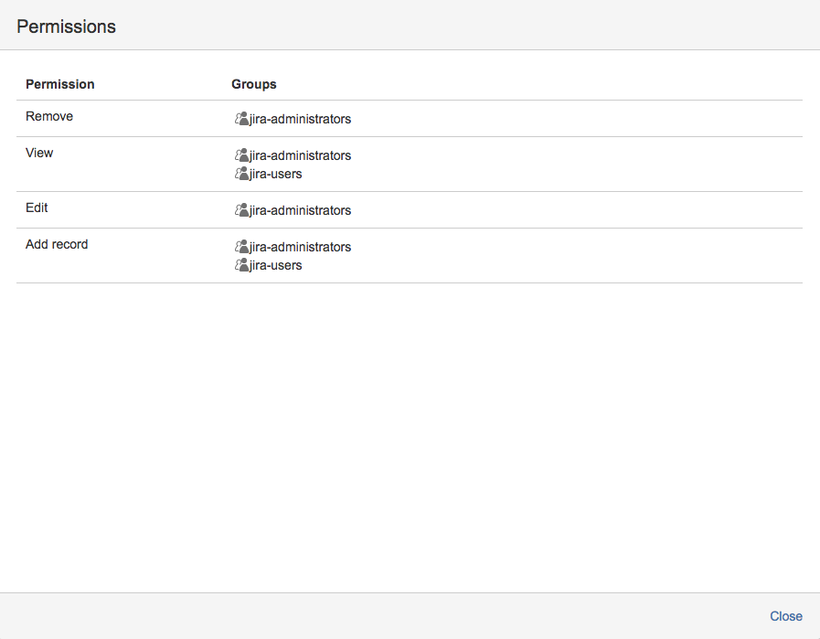Select jira-administrators text in Add record row
Screen dimensions: 820x639
point(301,247)
